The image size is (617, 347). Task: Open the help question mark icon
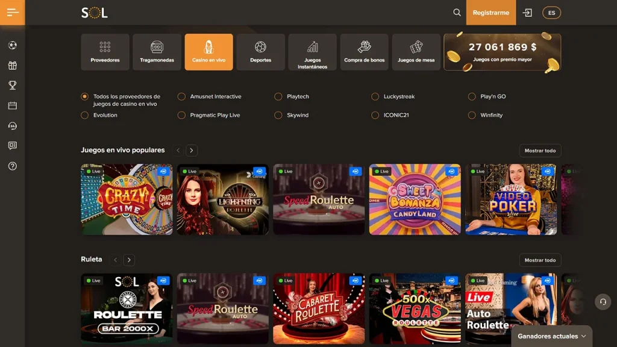pyautogui.click(x=13, y=166)
